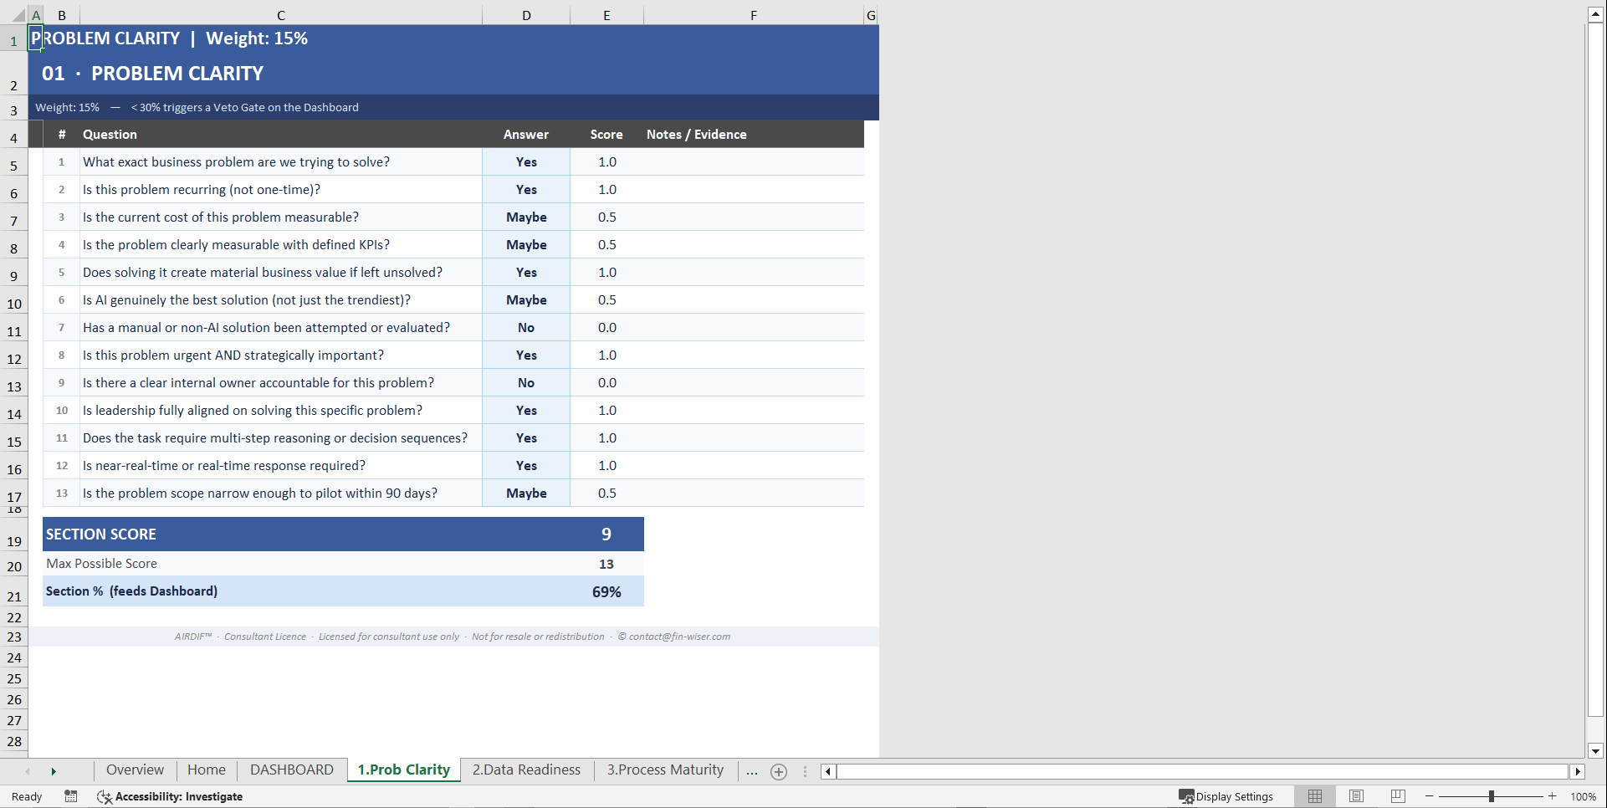This screenshot has height=808, width=1607.
Task: Click the Veto Gate weight note row
Action: [453, 107]
